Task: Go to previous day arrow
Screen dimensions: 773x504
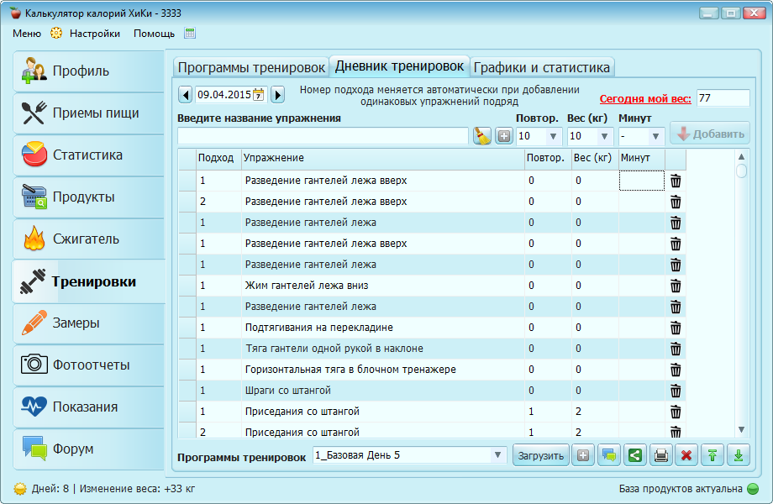Action: point(186,95)
